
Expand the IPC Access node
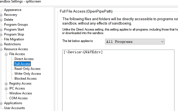[7, 88]
